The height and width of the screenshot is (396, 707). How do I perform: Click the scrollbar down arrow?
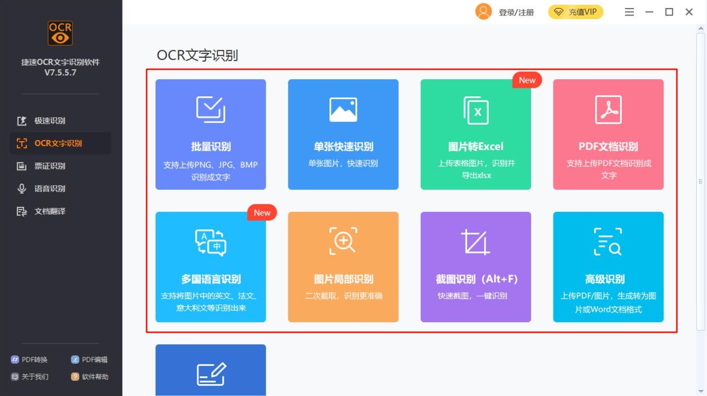[700, 391]
